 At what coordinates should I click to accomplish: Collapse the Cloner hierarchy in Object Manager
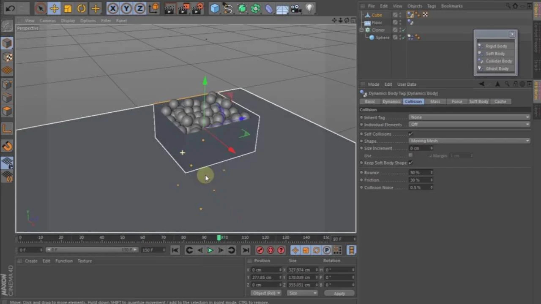point(362,30)
